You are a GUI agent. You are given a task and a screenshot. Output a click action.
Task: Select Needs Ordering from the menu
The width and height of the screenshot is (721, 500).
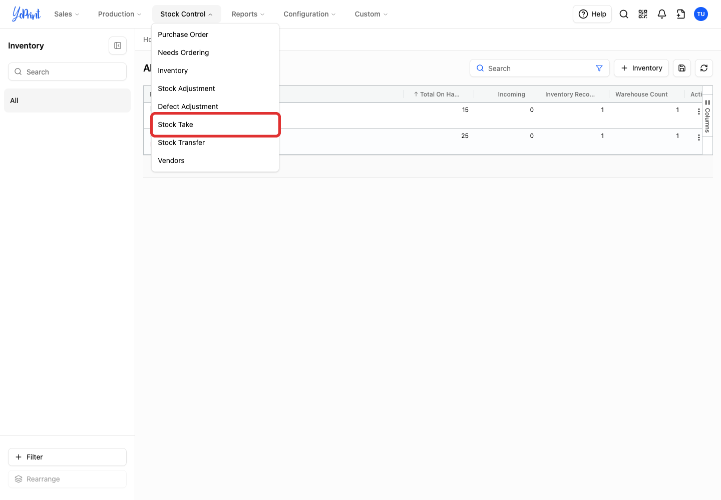(x=215, y=52)
